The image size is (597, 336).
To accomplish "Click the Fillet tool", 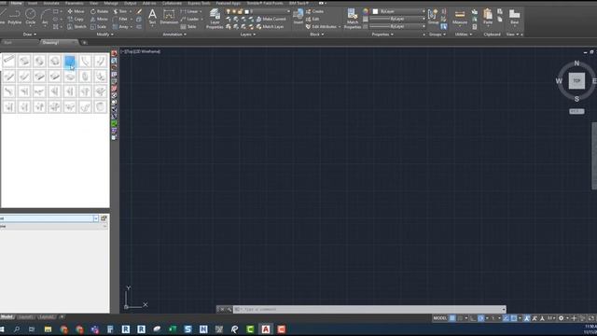I will (x=120, y=19).
